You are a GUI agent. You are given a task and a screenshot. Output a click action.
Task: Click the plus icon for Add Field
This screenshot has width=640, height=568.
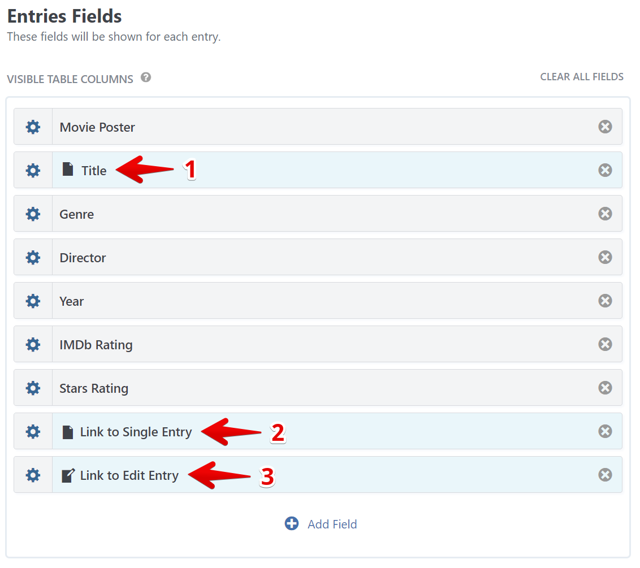point(292,523)
